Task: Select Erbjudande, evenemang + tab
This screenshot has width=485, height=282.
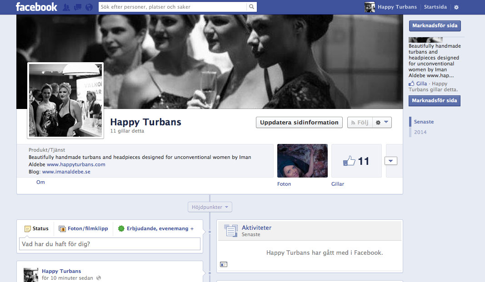Action: tap(156, 228)
